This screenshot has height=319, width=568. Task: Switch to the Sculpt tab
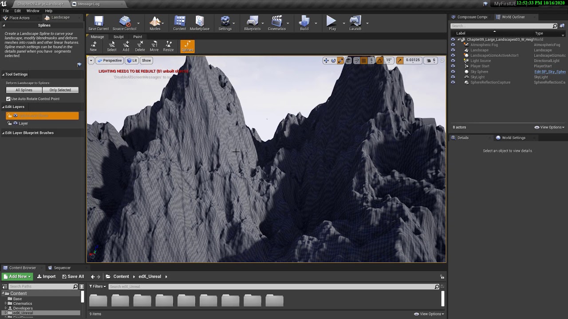[118, 37]
